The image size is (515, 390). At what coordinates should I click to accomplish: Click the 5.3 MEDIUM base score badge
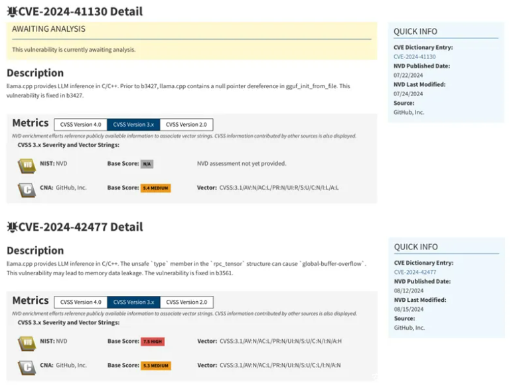point(156,365)
